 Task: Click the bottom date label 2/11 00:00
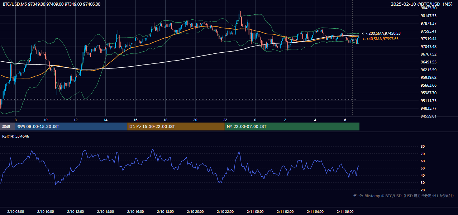tap(255, 212)
